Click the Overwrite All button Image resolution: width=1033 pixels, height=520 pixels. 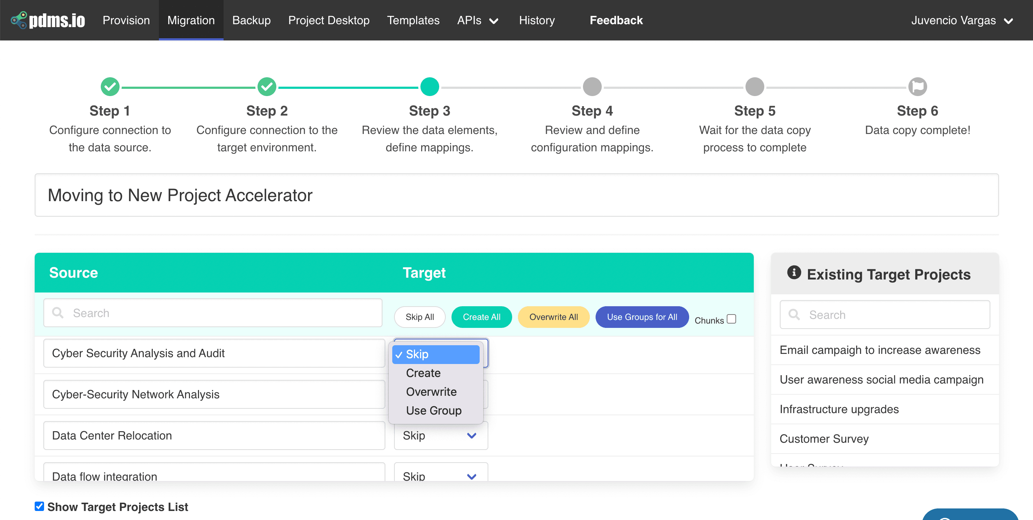click(553, 317)
